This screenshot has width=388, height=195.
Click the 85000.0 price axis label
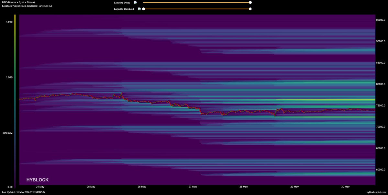click(x=381, y=63)
